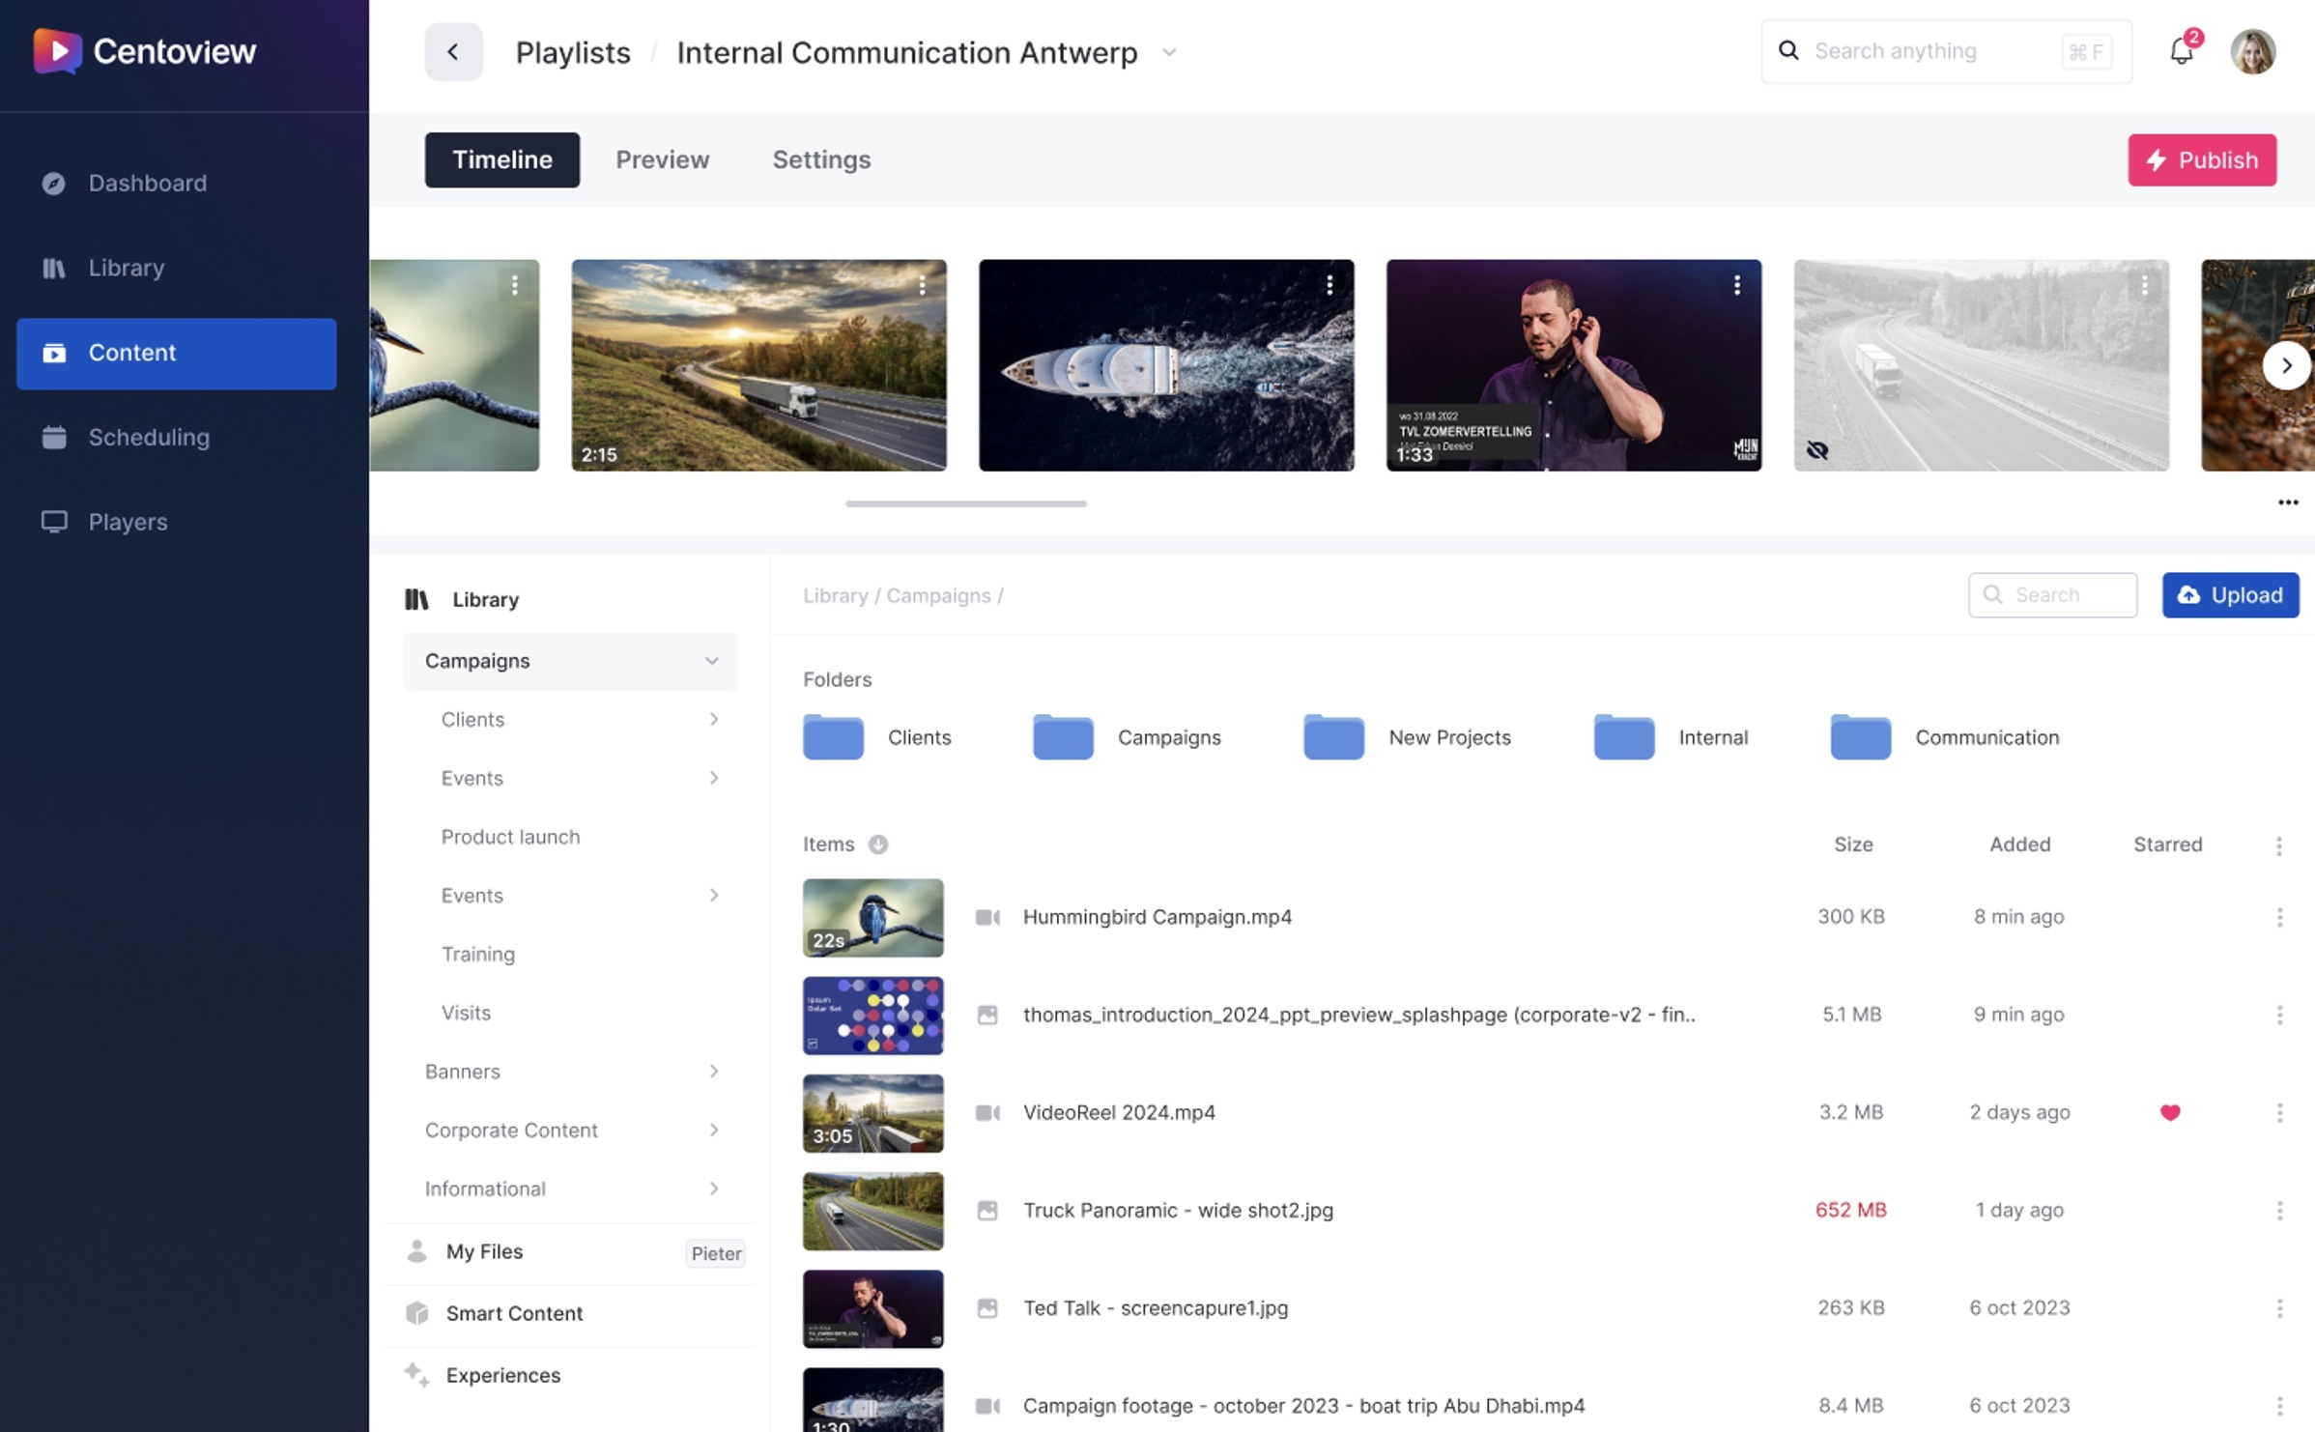
Task: Click the Publish button
Action: (2202, 160)
